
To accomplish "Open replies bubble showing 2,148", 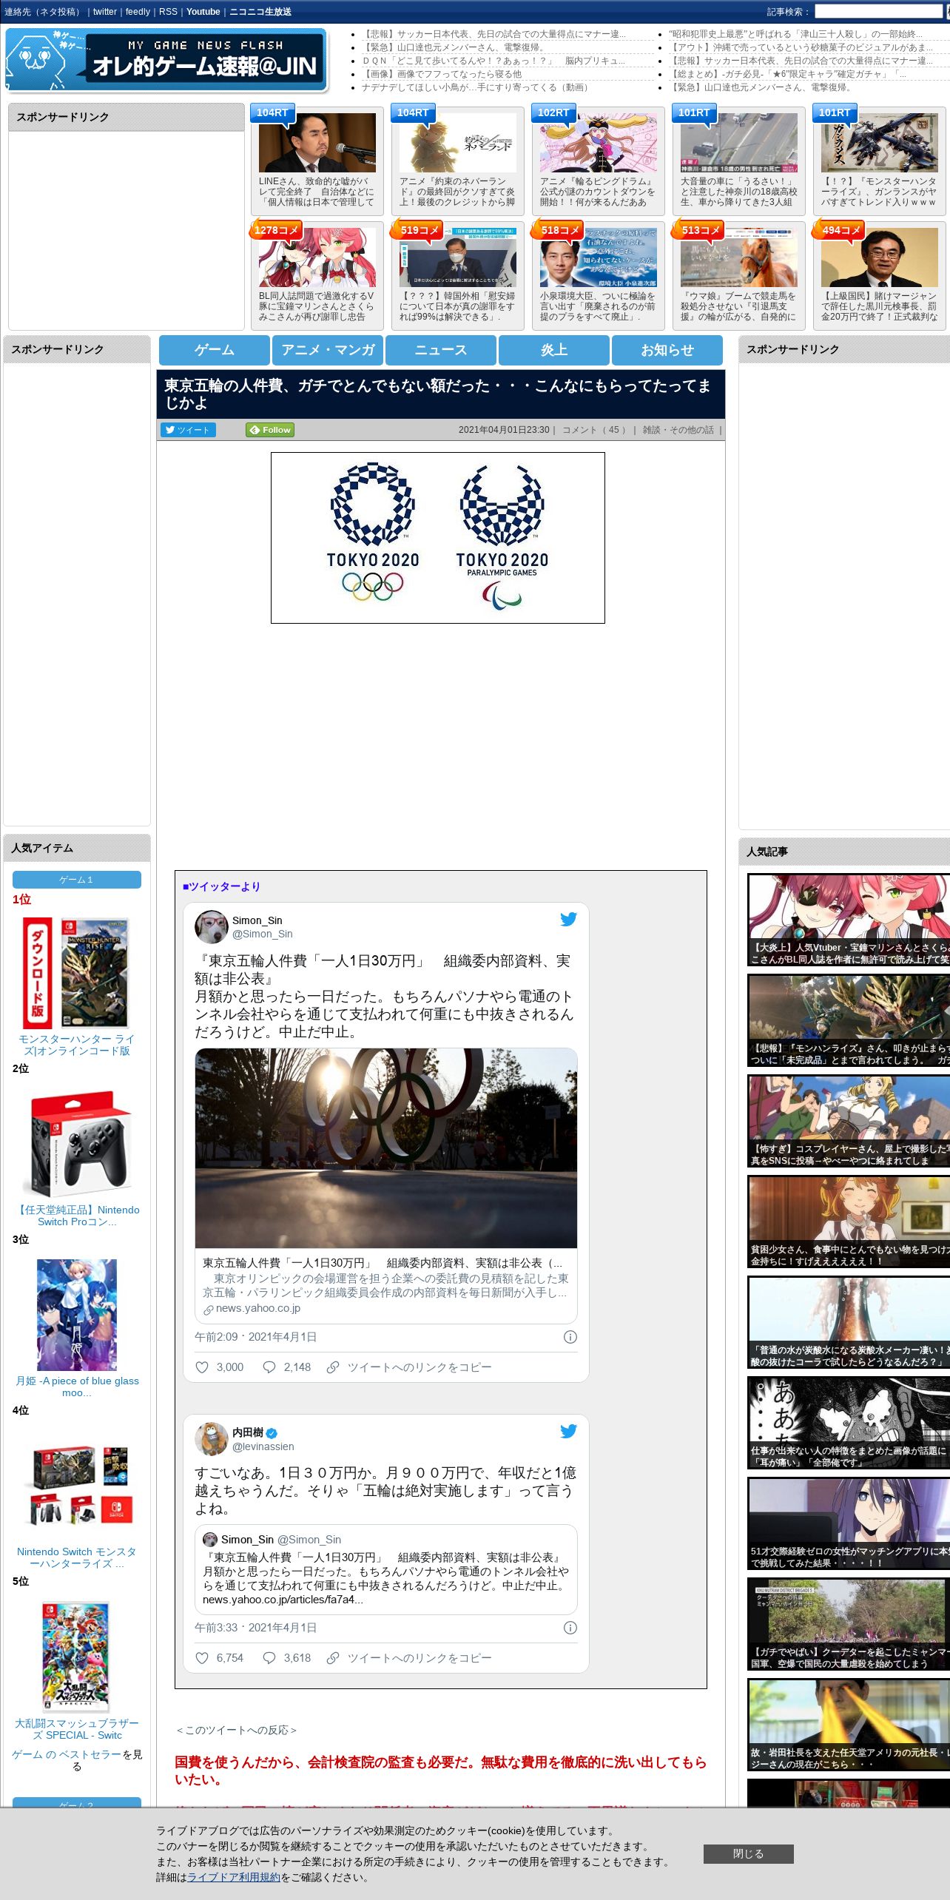I will point(287,1367).
